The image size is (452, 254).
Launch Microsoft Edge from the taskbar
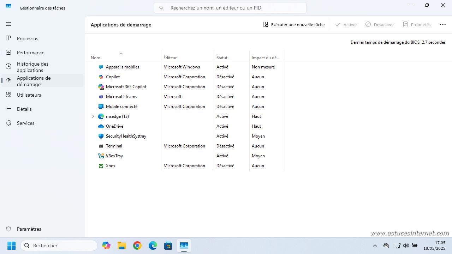[x=153, y=246]
